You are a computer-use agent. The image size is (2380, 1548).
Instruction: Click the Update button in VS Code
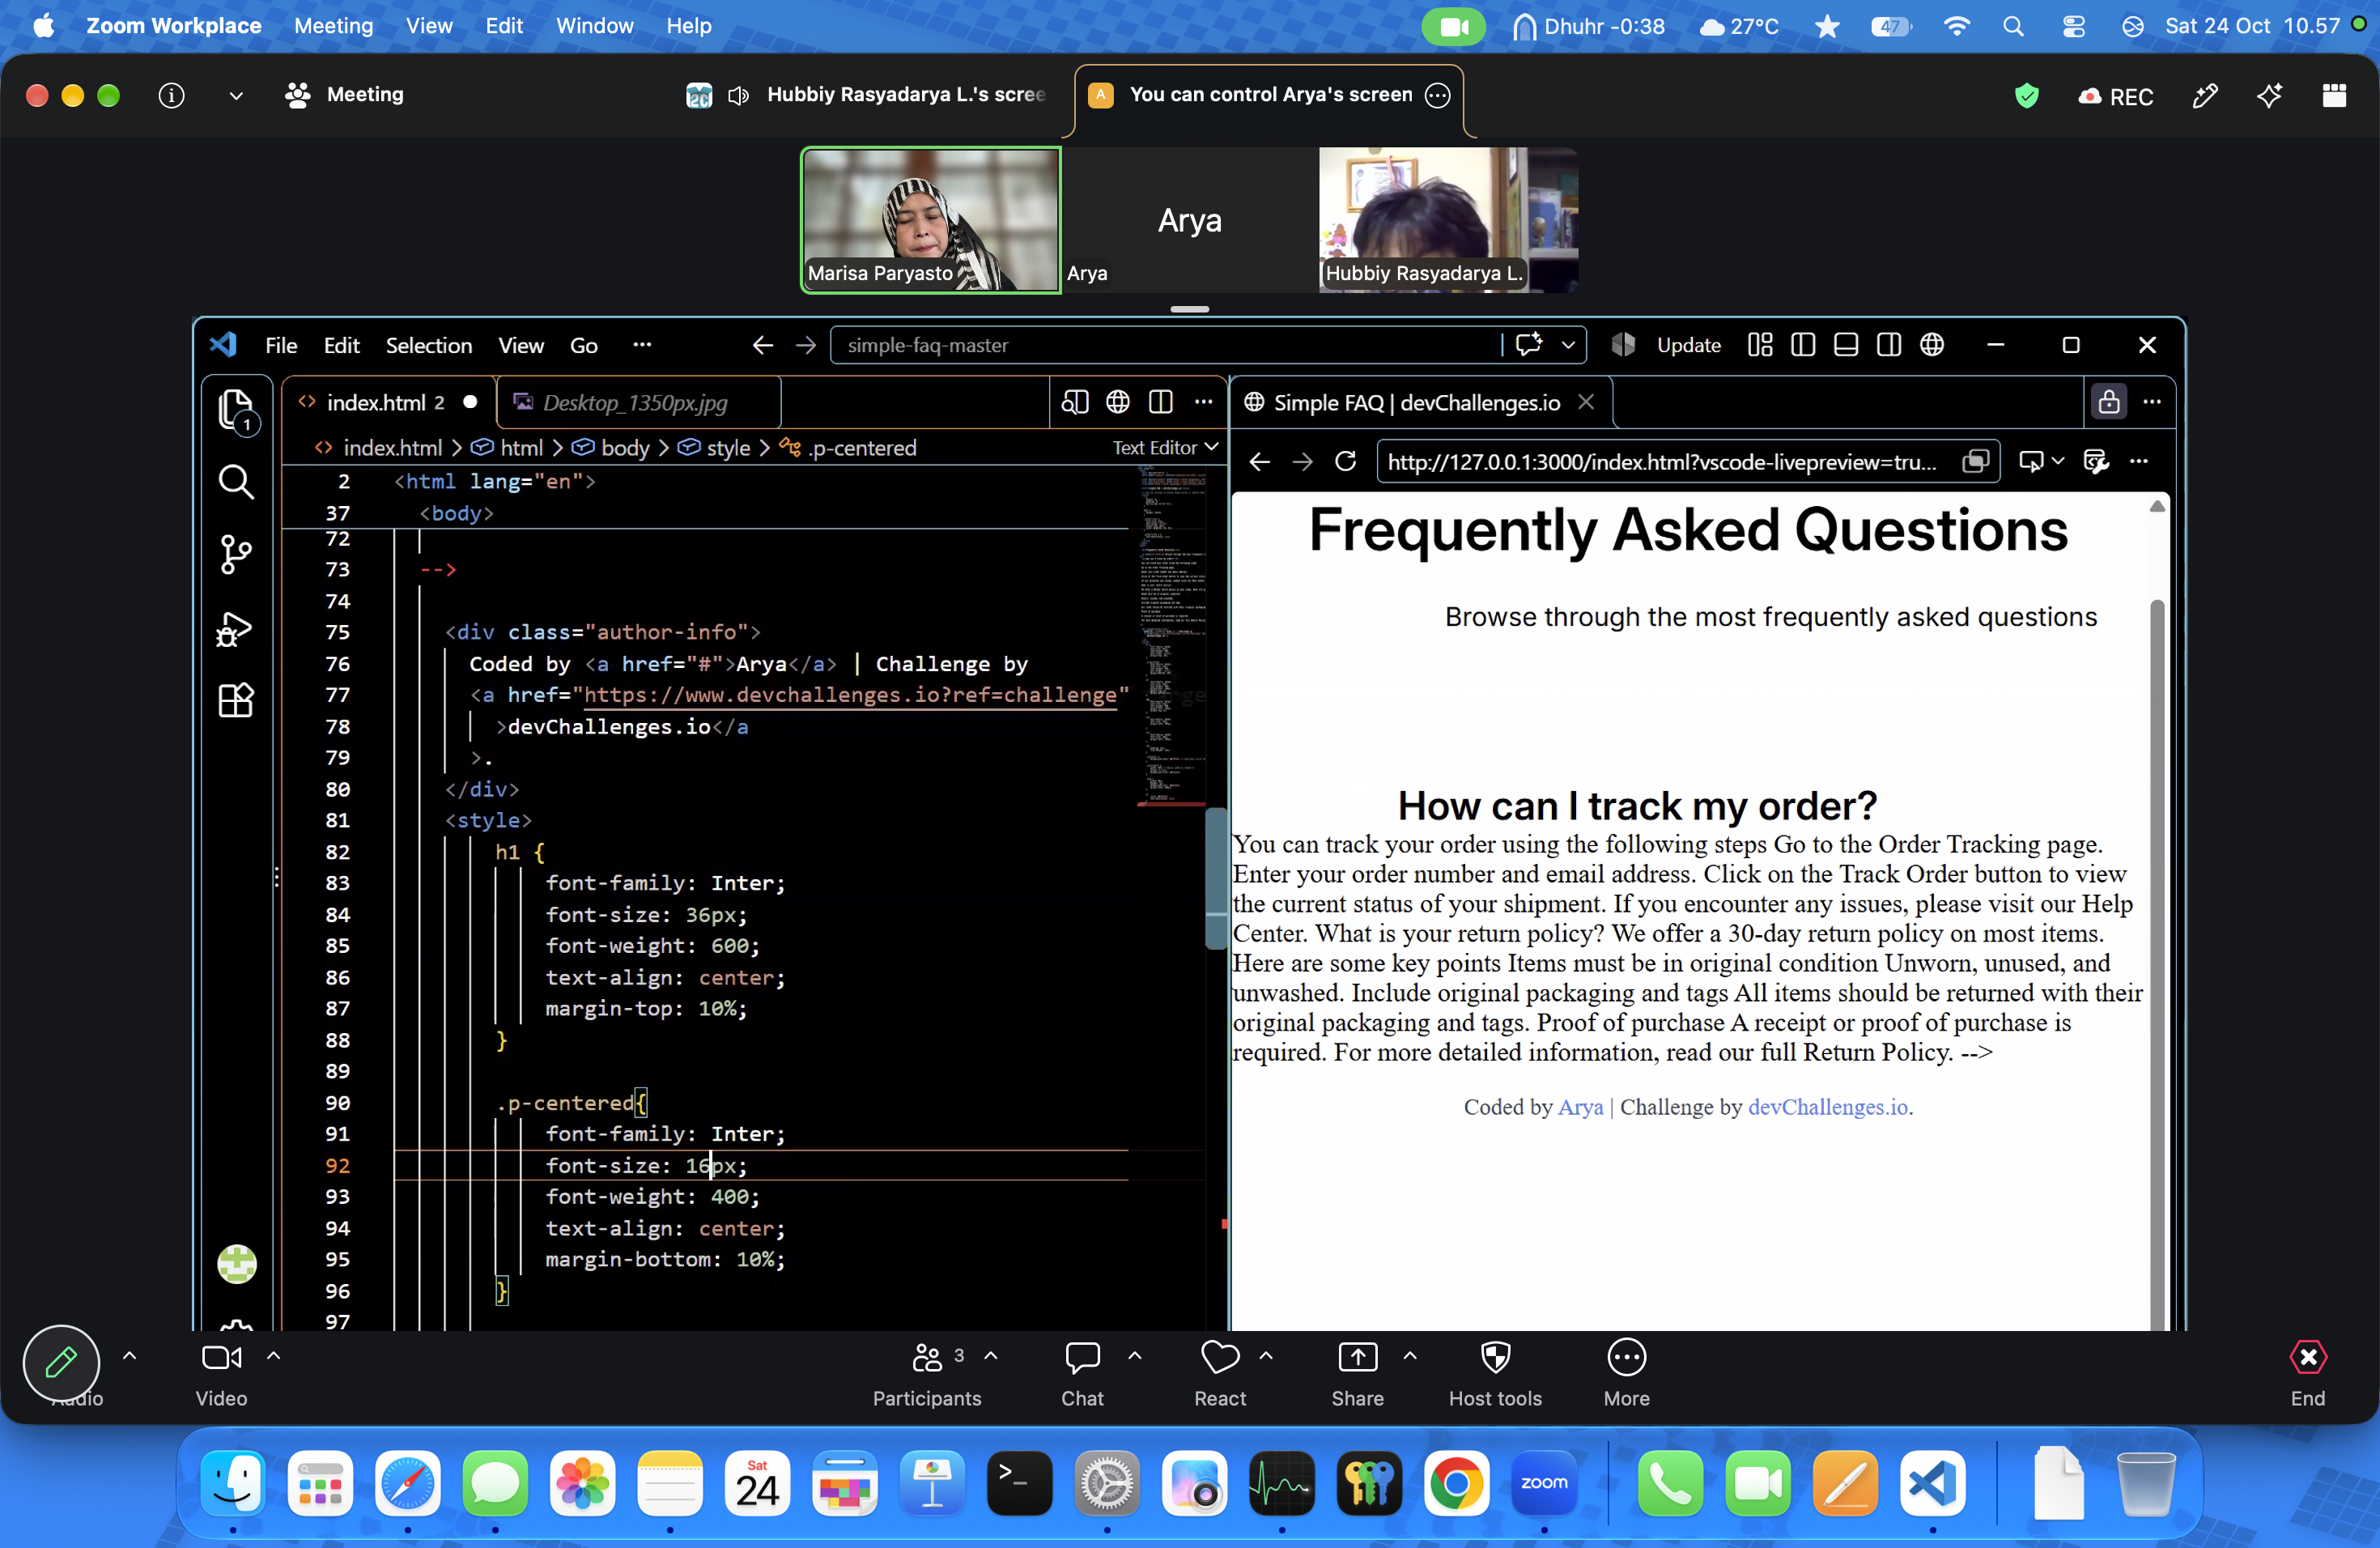(1687, 345)
